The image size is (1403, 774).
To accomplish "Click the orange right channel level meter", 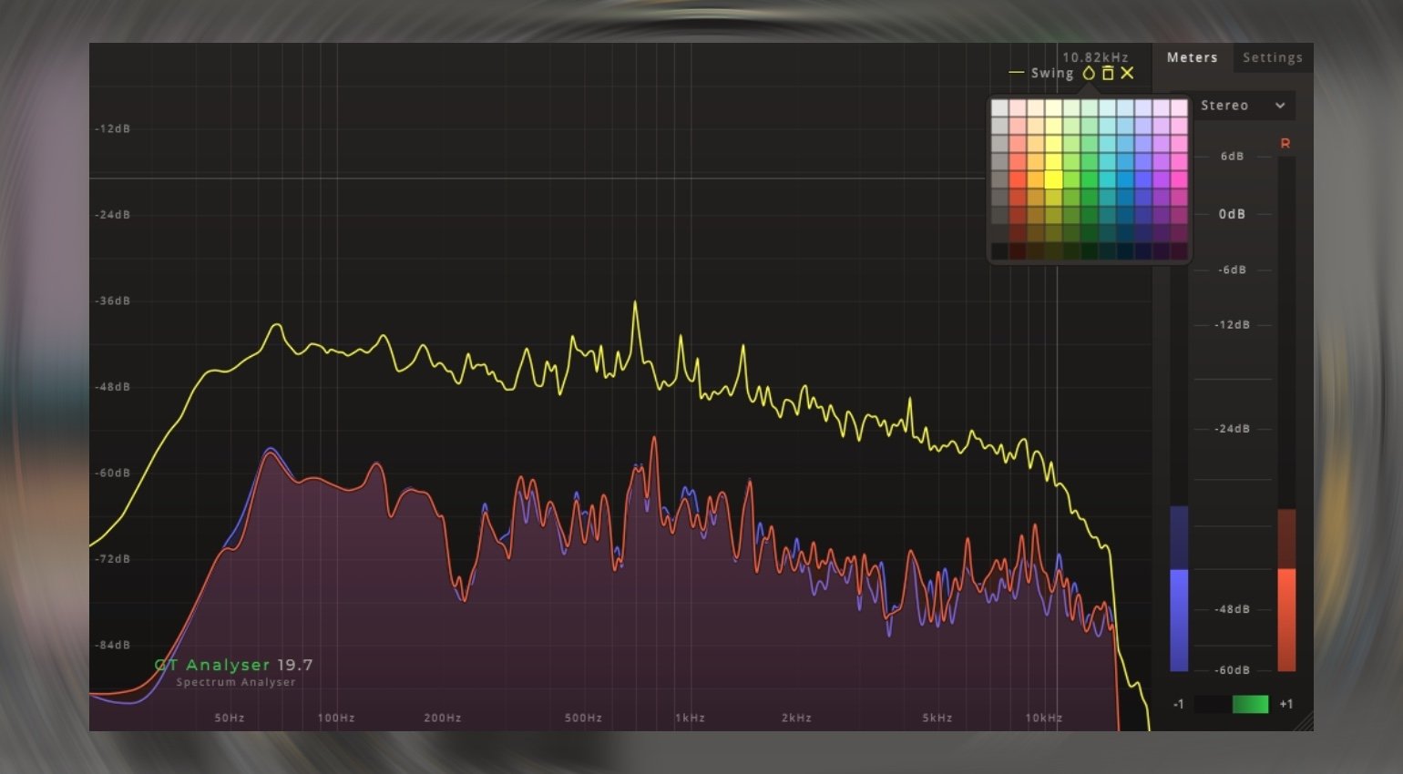I will 1286,619.
